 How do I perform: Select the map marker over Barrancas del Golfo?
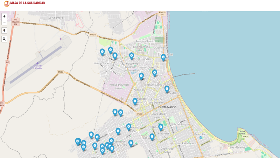[x=163, y=58]
